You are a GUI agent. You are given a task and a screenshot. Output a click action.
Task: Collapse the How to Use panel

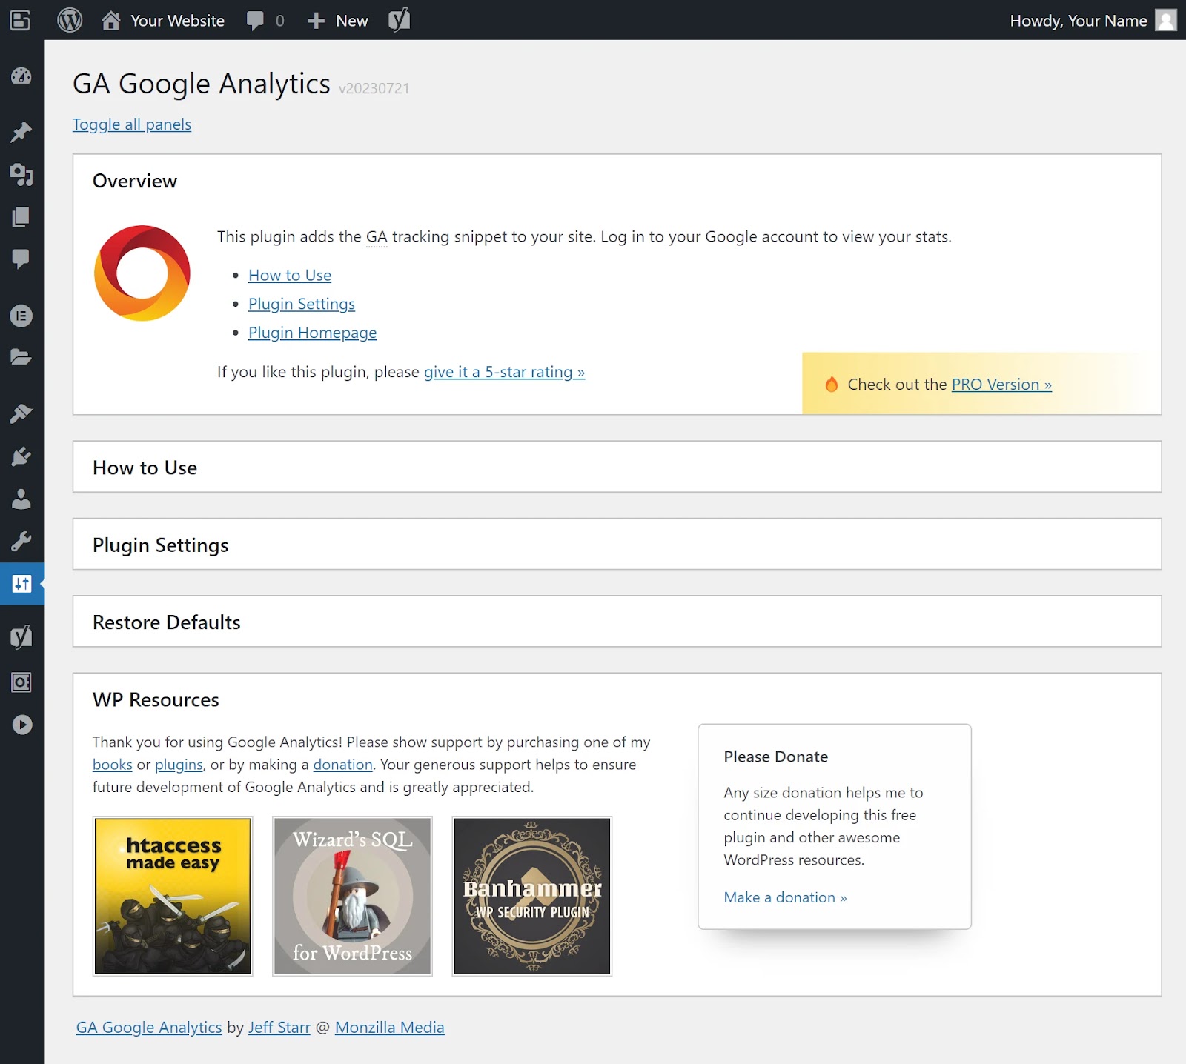(145, 467)
